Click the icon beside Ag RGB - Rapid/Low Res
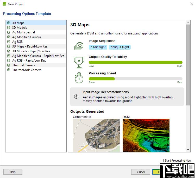The width and height of the screenshot is (195, 178). coord(9,61)
